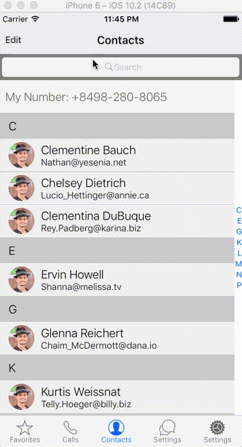Viewport: 242px width, 447px height.
Task: Tap the search magnifier icon
Action: pos(109,67)
